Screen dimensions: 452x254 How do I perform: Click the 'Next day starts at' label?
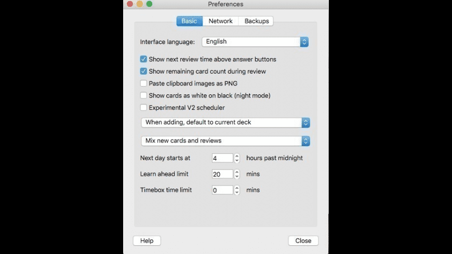[165, 158]
